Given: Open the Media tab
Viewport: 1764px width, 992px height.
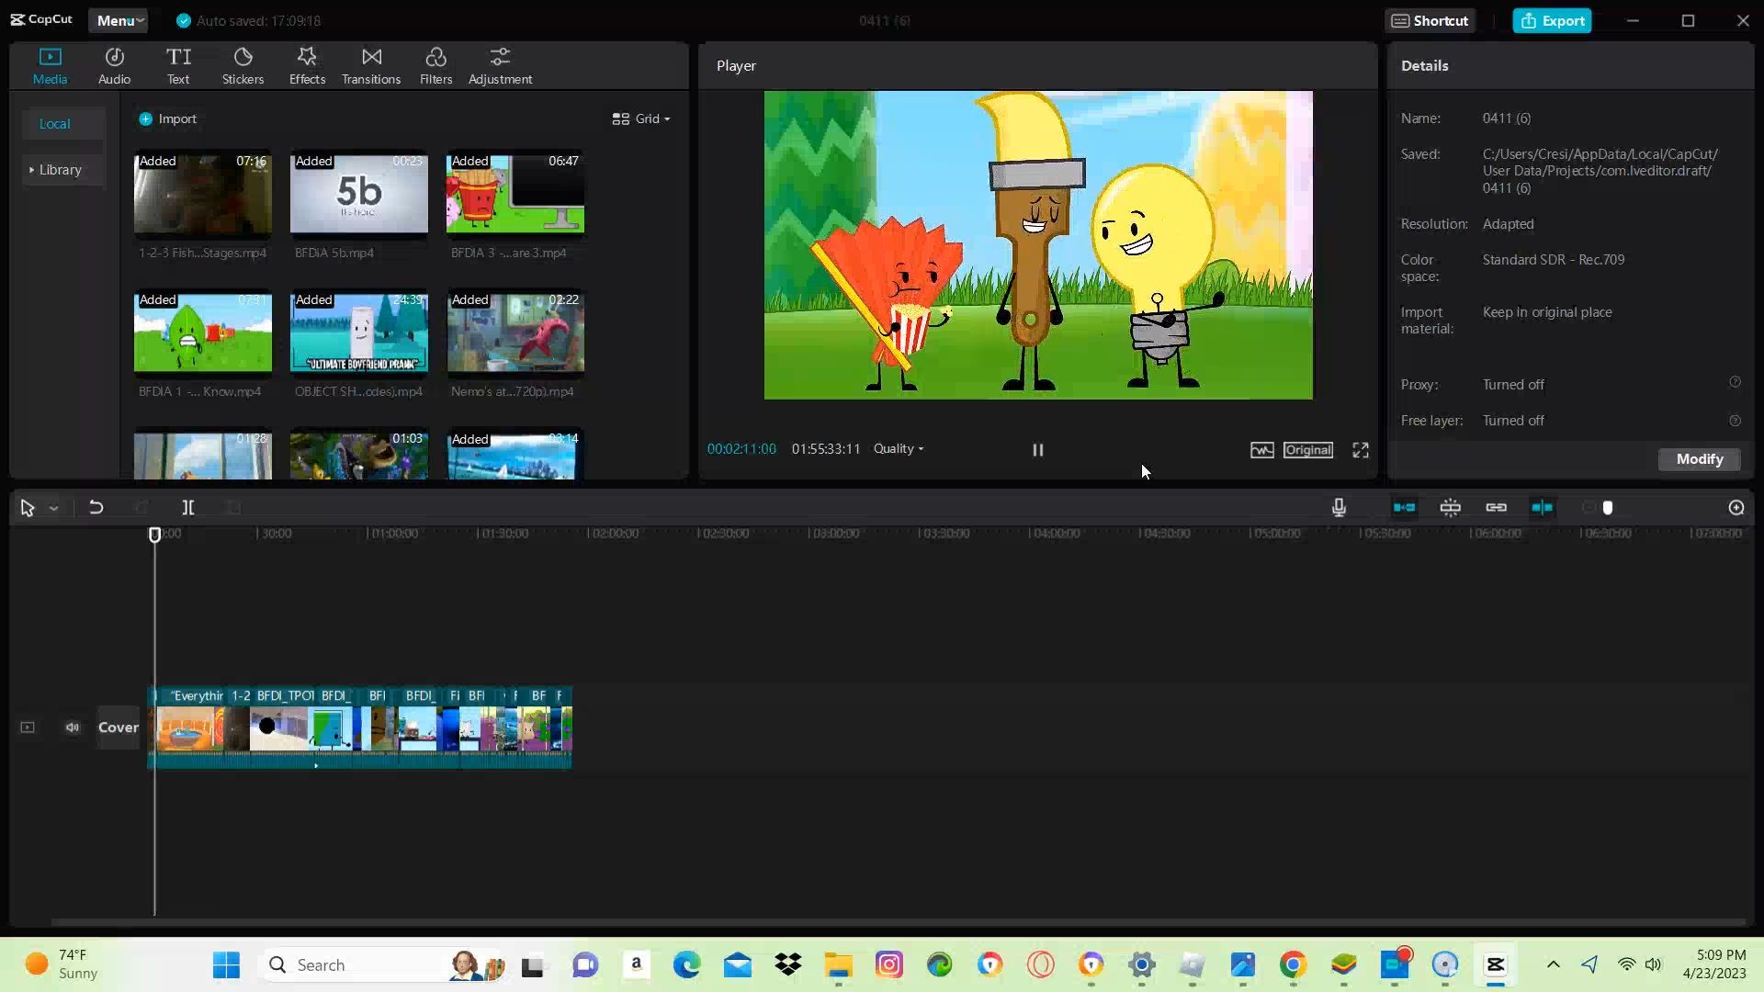Looking at the screenshot, I should [x=50, y=66].
